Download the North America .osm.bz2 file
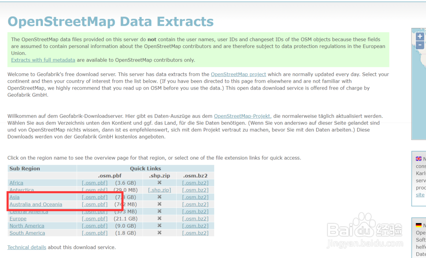Viewport: 426px width, 258px height. [x=196, y=226]
